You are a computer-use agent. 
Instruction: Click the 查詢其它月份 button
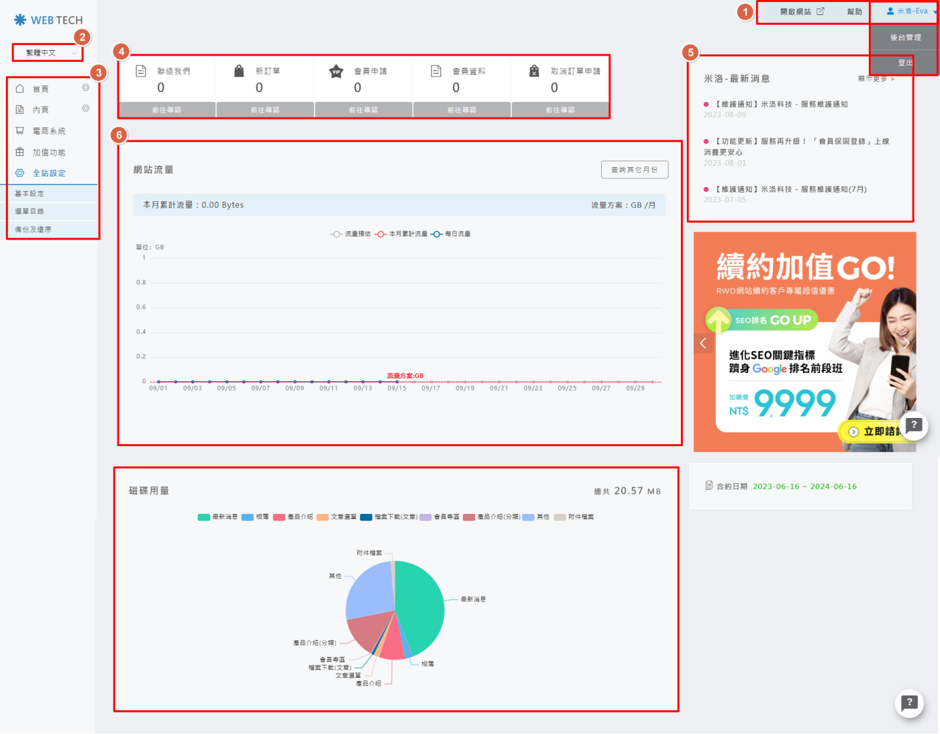(x=634, y=170)
